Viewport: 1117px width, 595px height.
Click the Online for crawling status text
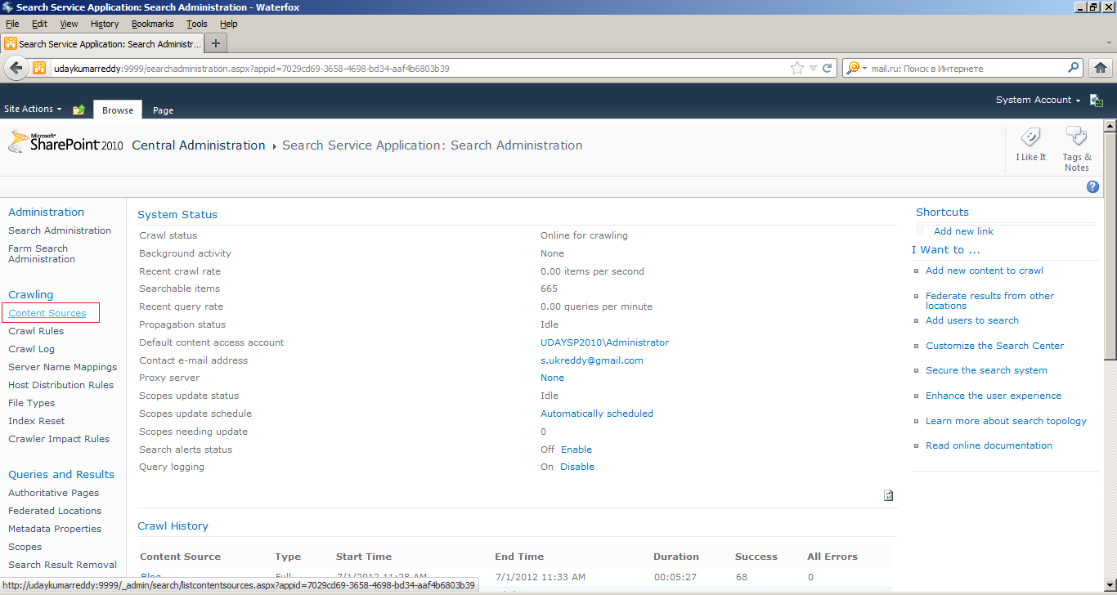tap(585, 235)
